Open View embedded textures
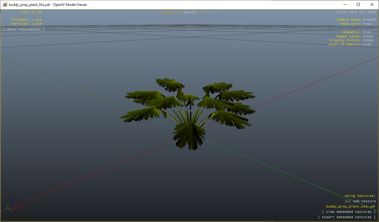 coord(349,212)
